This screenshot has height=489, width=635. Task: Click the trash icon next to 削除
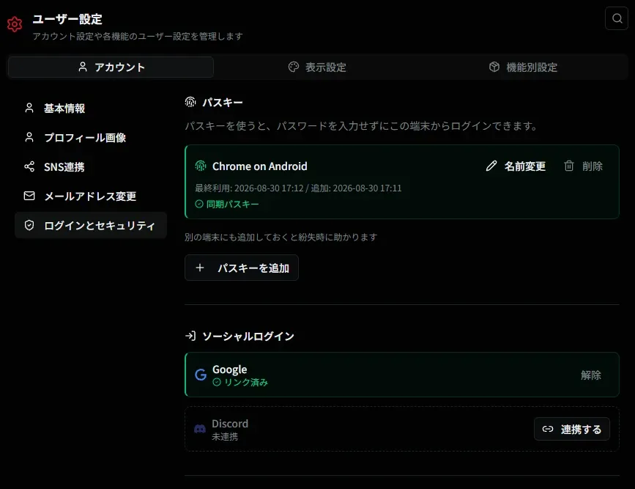pos(569,166)
